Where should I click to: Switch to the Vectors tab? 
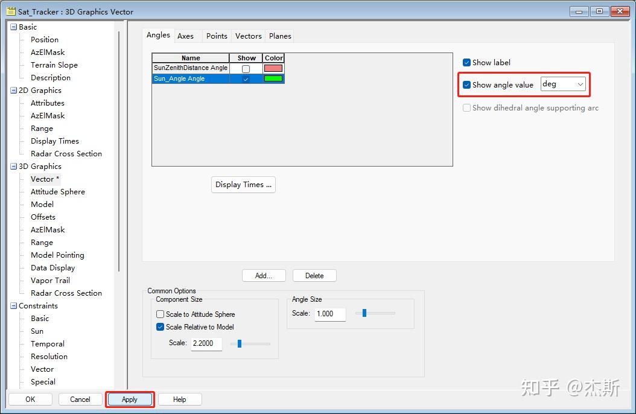pyautogui.click(x=248, y=36)
